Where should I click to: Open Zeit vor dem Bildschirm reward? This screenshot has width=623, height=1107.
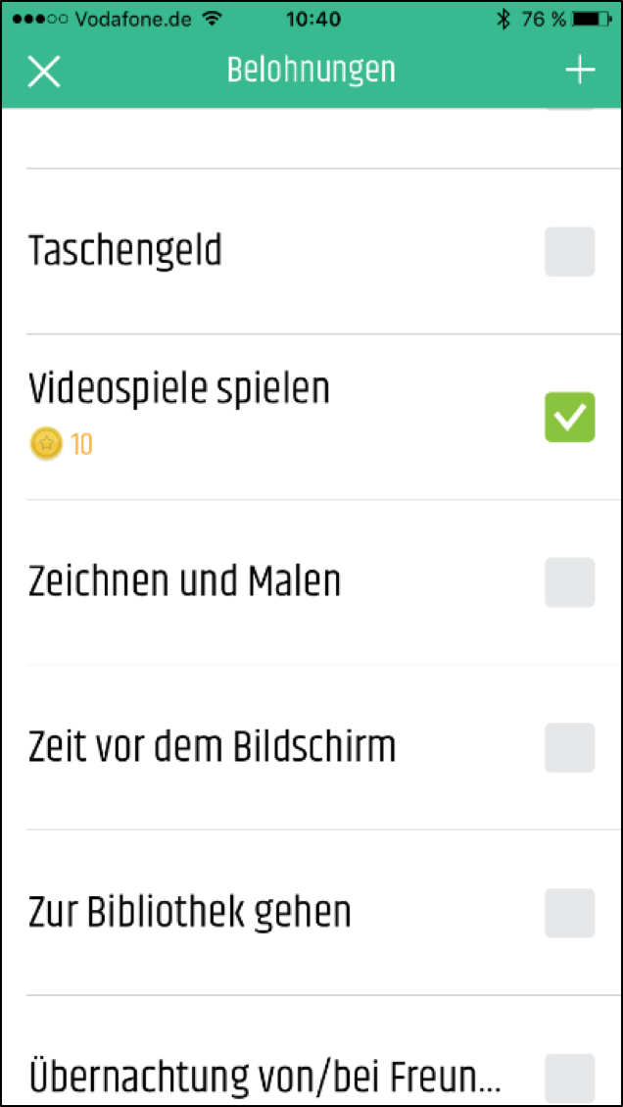(x=213, y=748)
